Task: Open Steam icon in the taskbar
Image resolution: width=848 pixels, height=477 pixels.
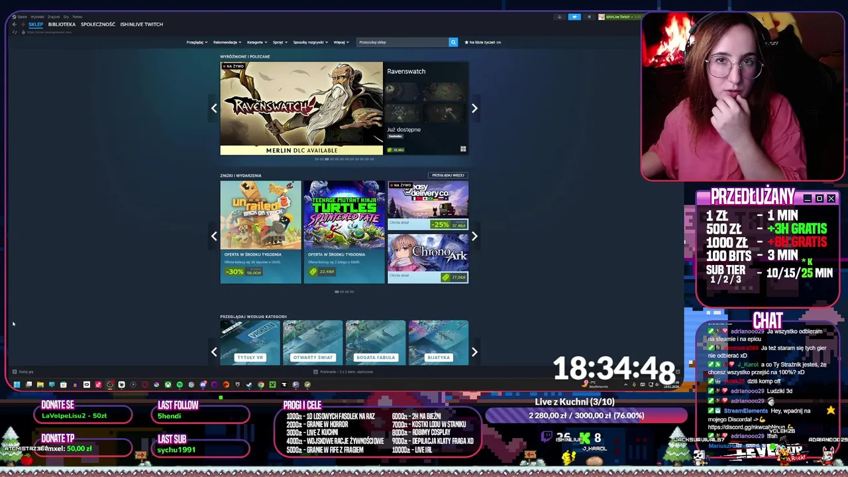Action: [x=249, y=384]
